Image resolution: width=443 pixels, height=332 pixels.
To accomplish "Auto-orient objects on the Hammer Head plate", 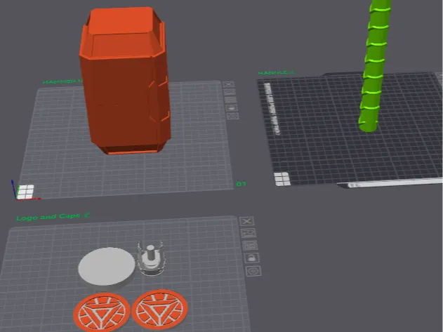I will tap(230, 92).
